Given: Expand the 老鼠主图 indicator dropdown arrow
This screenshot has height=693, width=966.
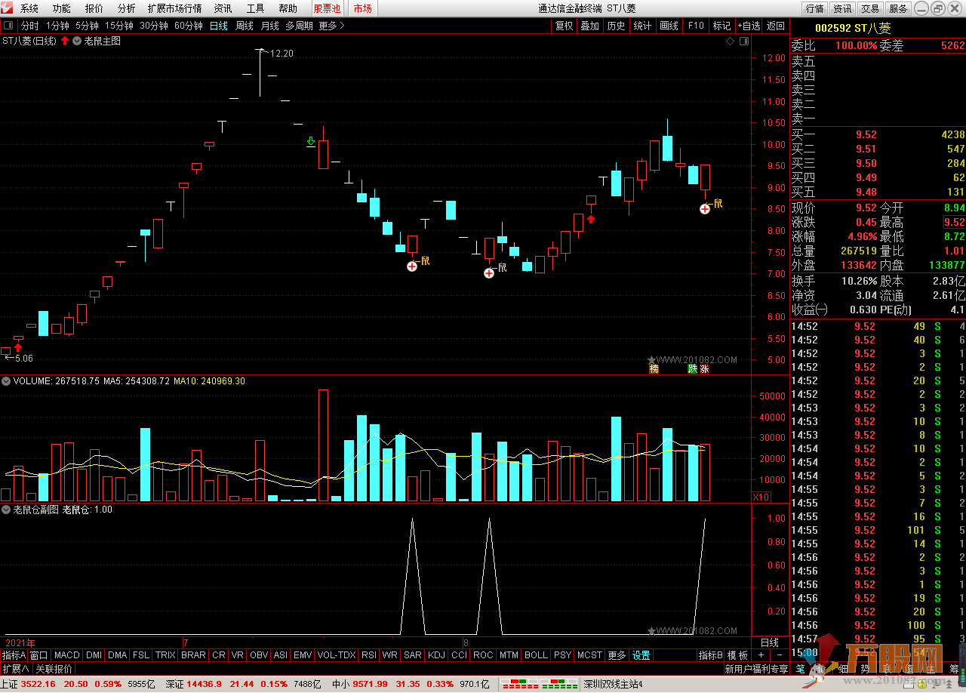Looking at the screenshot, I should pyautogui.click(x=77, y=41).
